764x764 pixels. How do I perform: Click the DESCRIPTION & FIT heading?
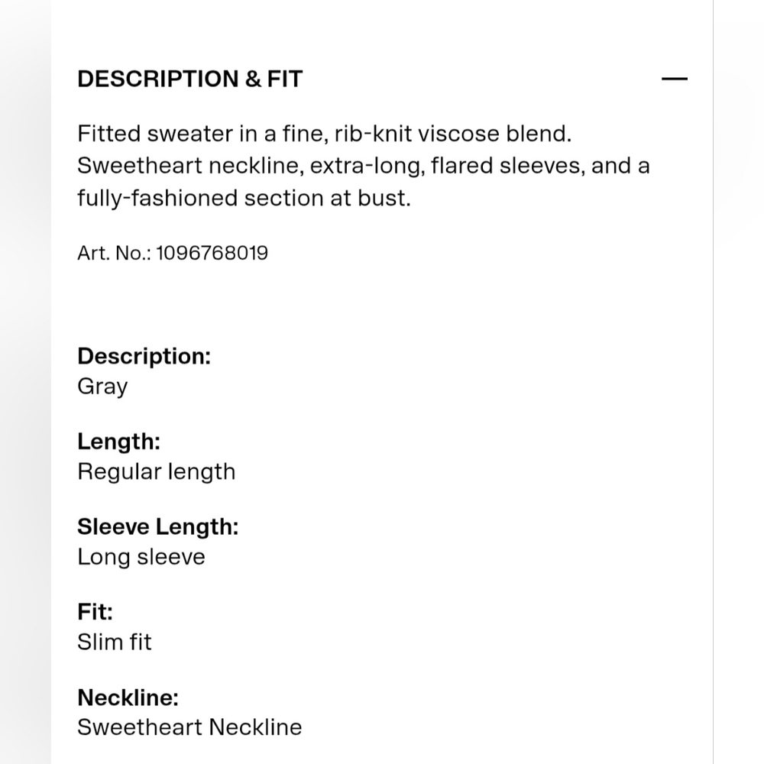(x=190, y=79)
